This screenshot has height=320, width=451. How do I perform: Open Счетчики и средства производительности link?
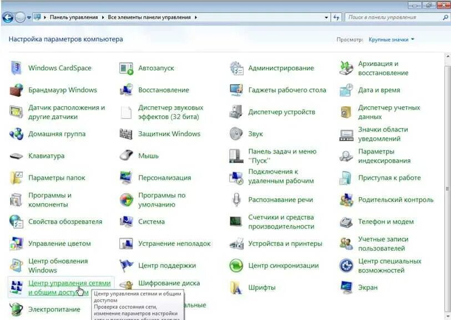click(x=281, y=222)
